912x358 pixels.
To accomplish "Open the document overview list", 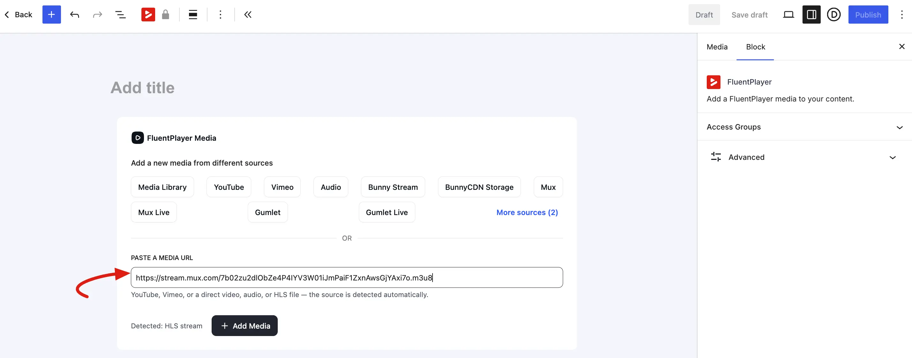I will click(x=120, y=14).
